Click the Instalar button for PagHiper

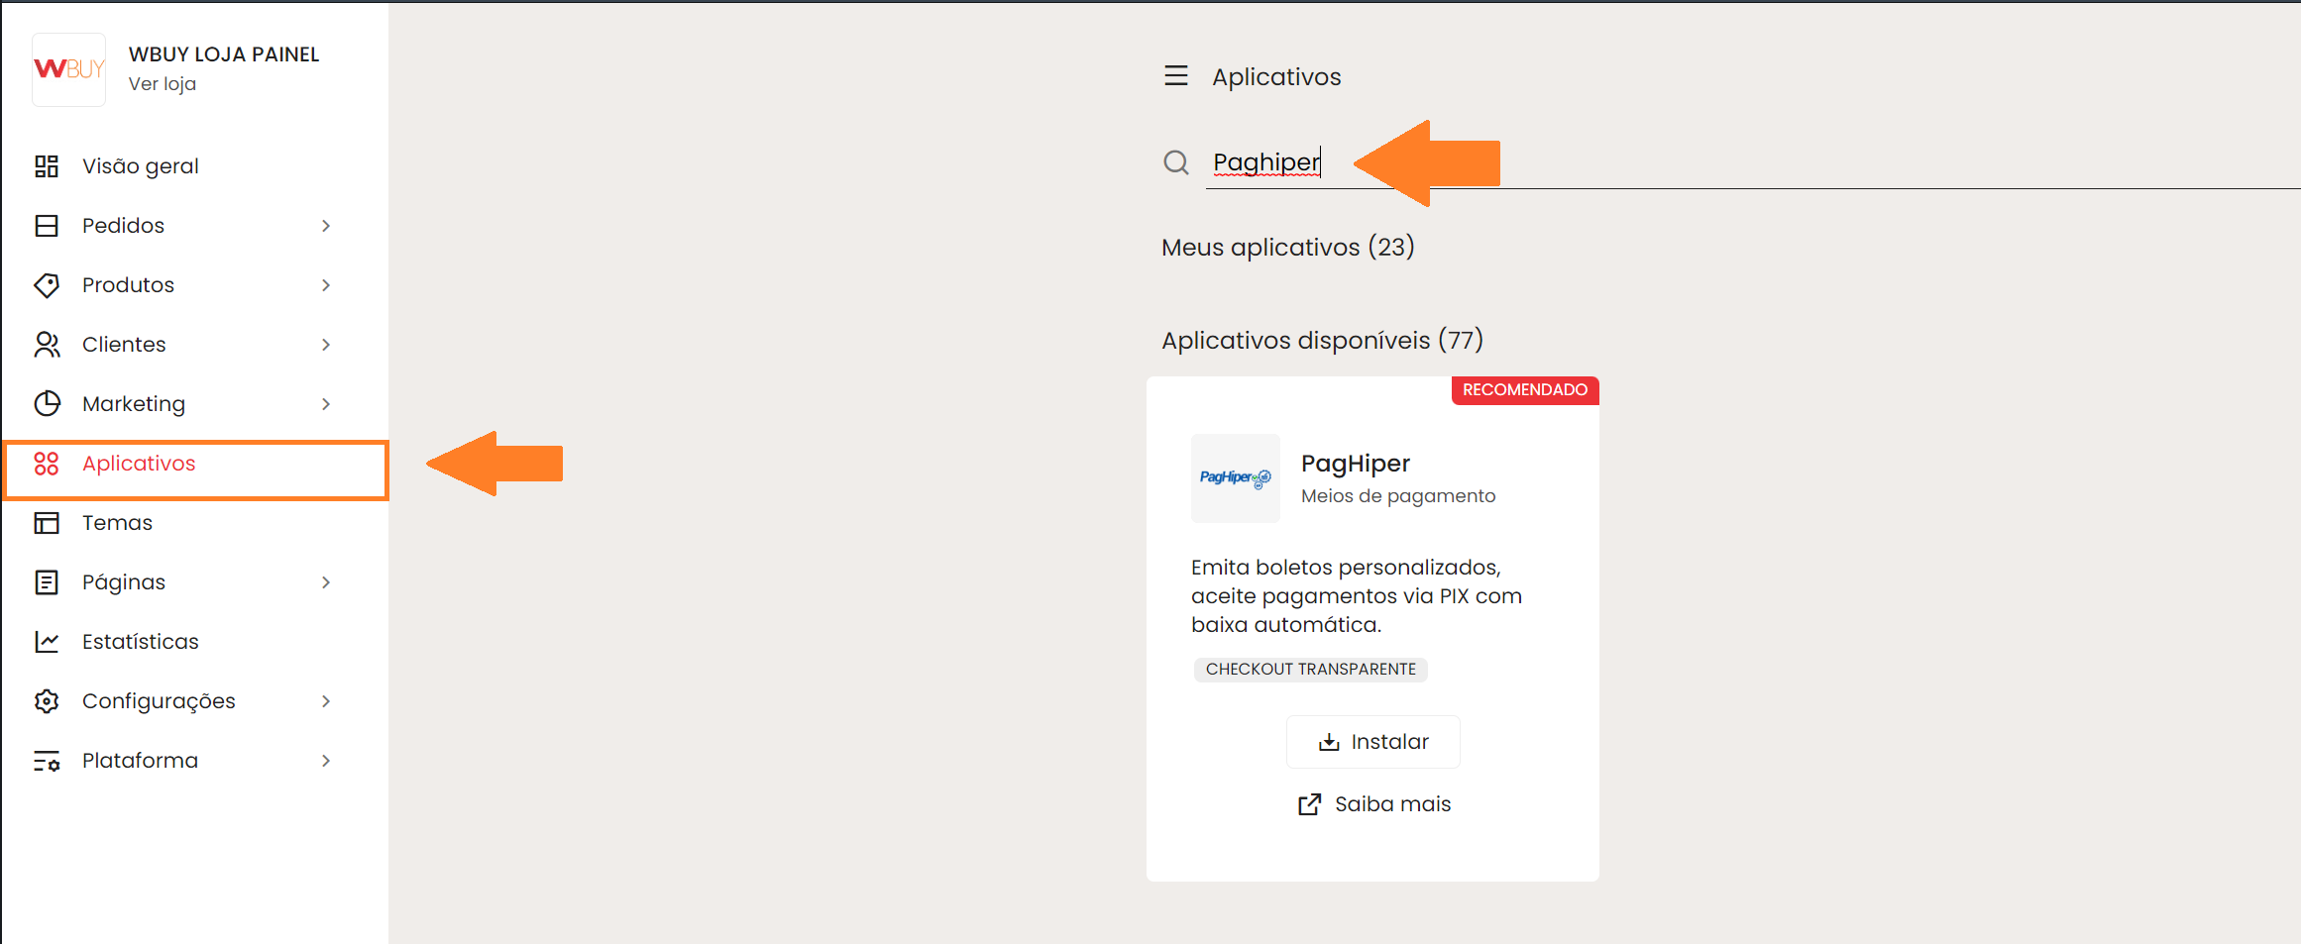(1373, 742)
